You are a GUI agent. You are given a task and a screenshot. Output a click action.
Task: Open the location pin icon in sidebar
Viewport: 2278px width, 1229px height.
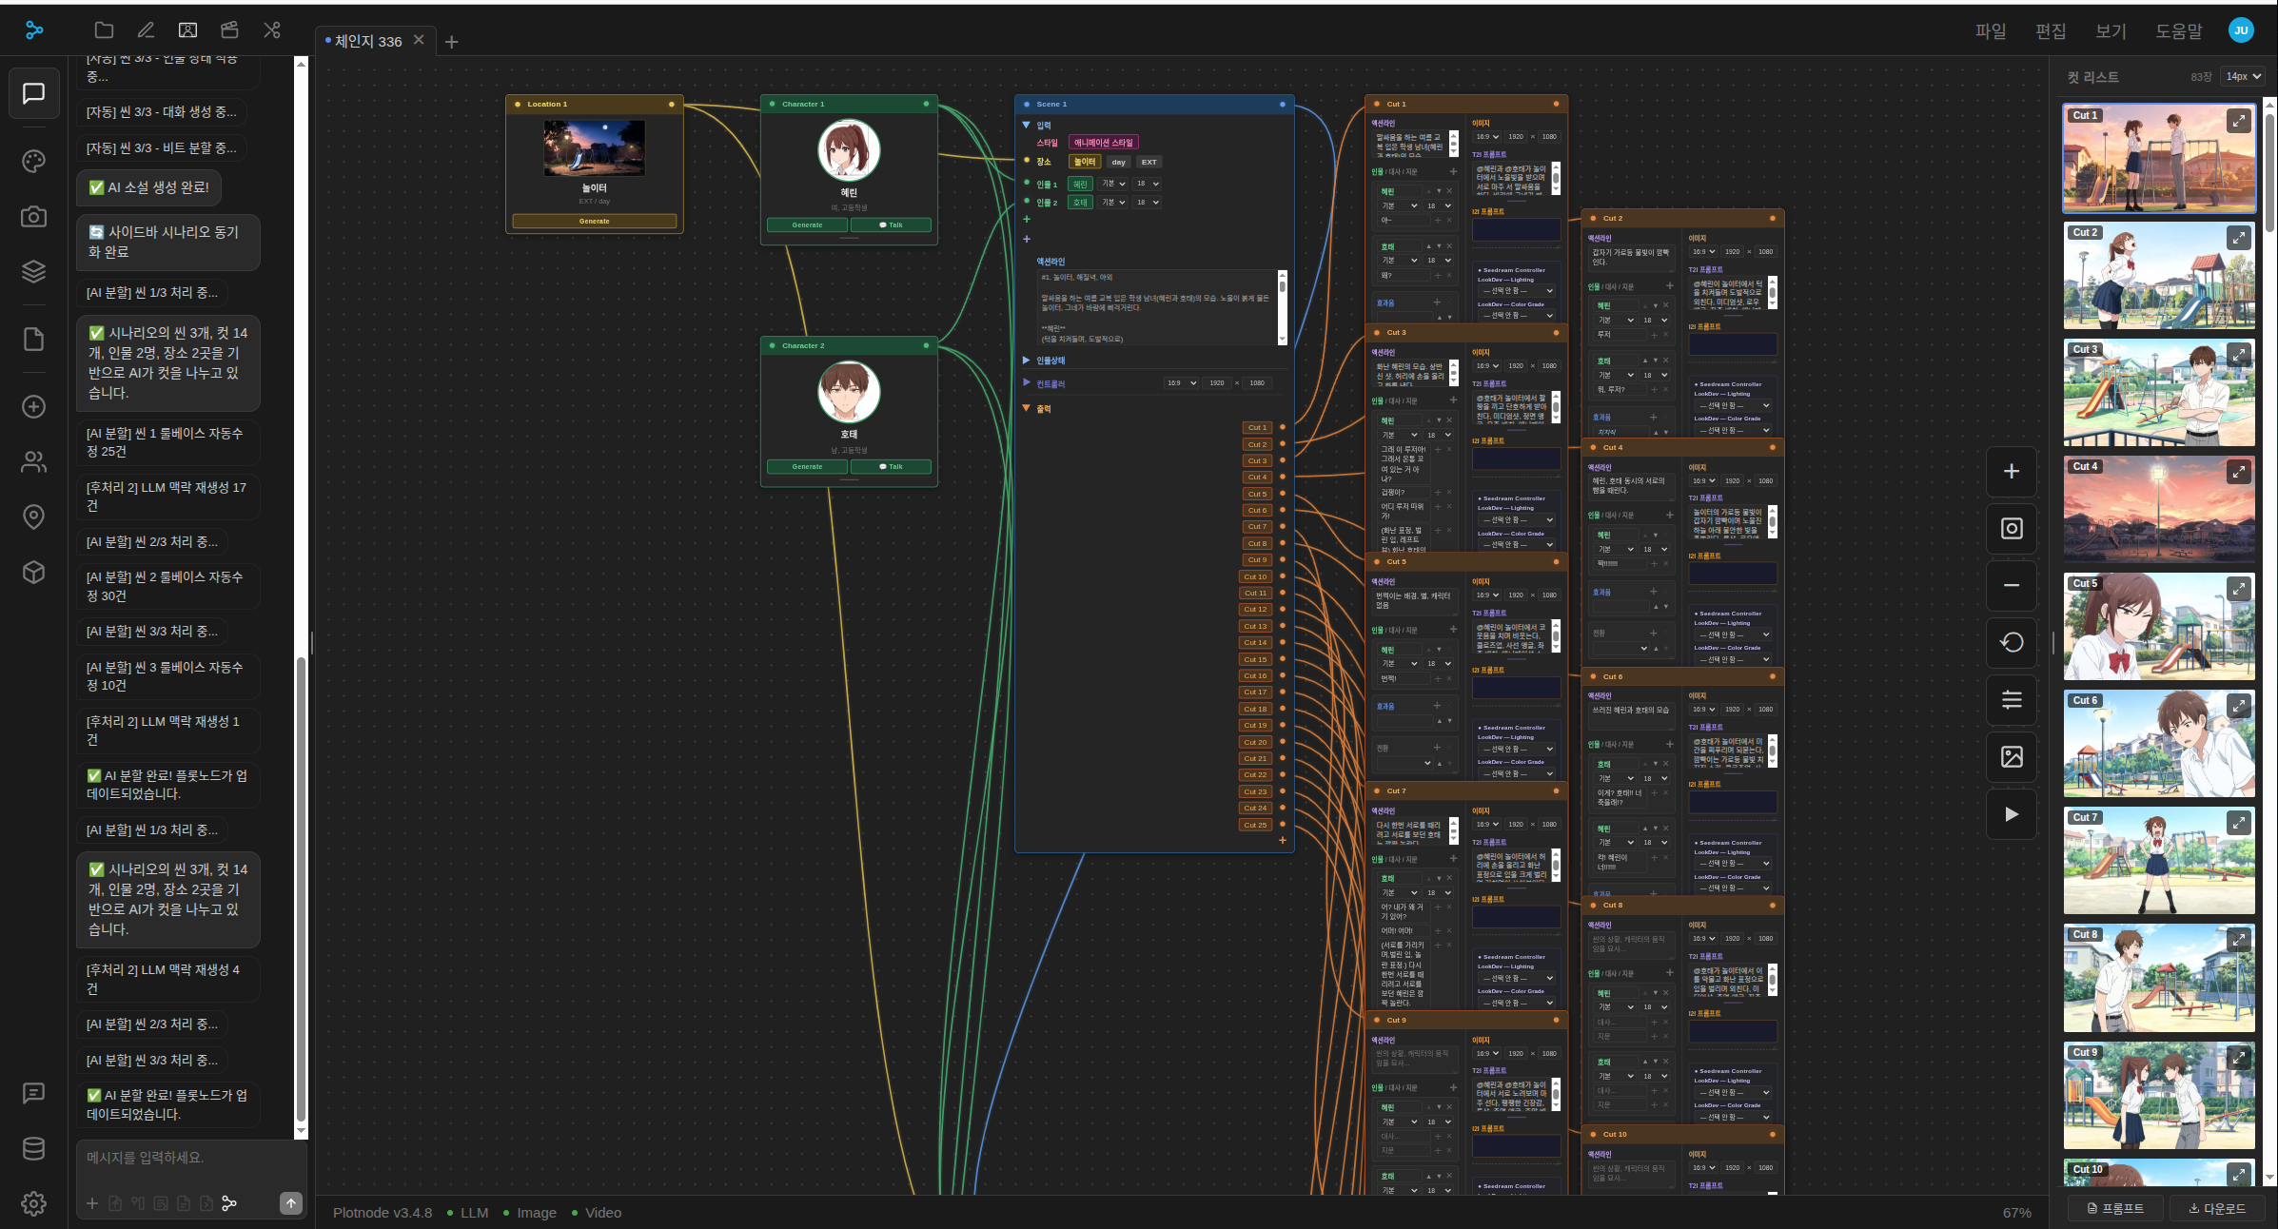33,517
